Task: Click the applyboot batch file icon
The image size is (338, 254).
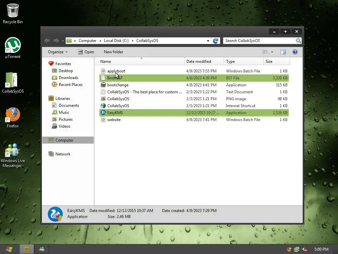Action: pos(103,71)
